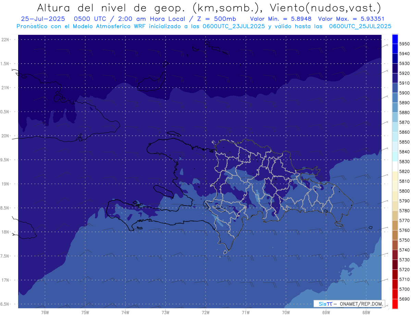Click the bright blue swatch above 5950
Screen dimensions: 411x317
tap(395, 39)
